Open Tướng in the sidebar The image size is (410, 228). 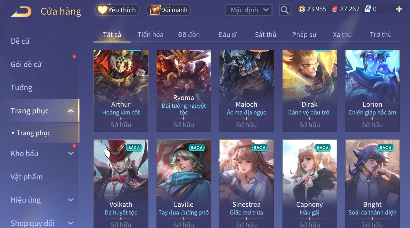[x=22, y=88]
